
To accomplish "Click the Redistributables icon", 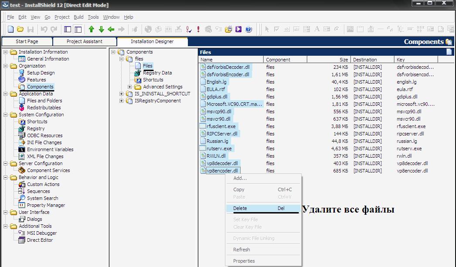I will [22, 108].
